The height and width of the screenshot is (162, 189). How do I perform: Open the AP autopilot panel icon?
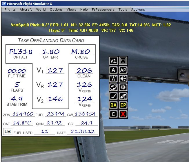point(123,70)
